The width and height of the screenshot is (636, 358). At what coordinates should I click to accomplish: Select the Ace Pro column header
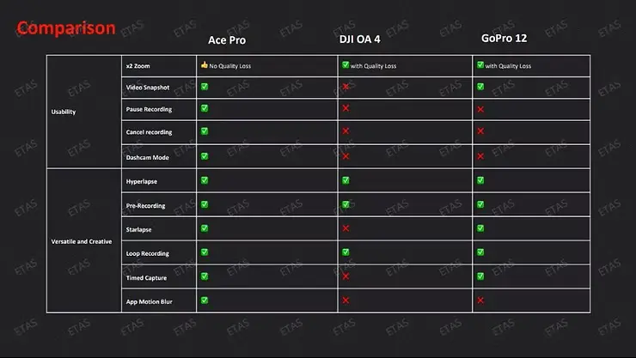pos(228,39)
